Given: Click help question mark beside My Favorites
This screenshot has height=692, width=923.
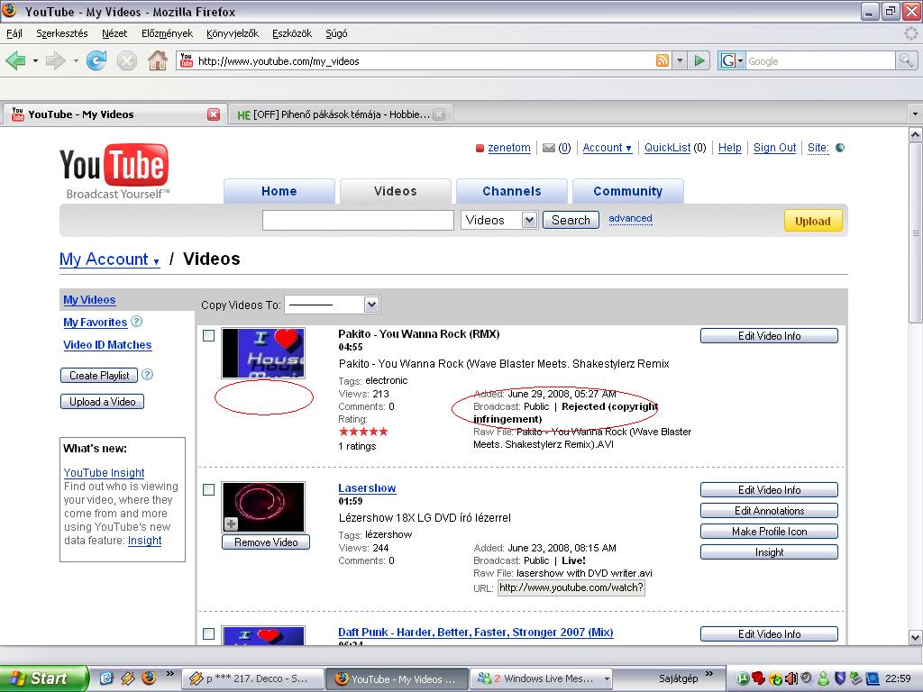Looking at the screenshot, I should (x=137, y=322).
